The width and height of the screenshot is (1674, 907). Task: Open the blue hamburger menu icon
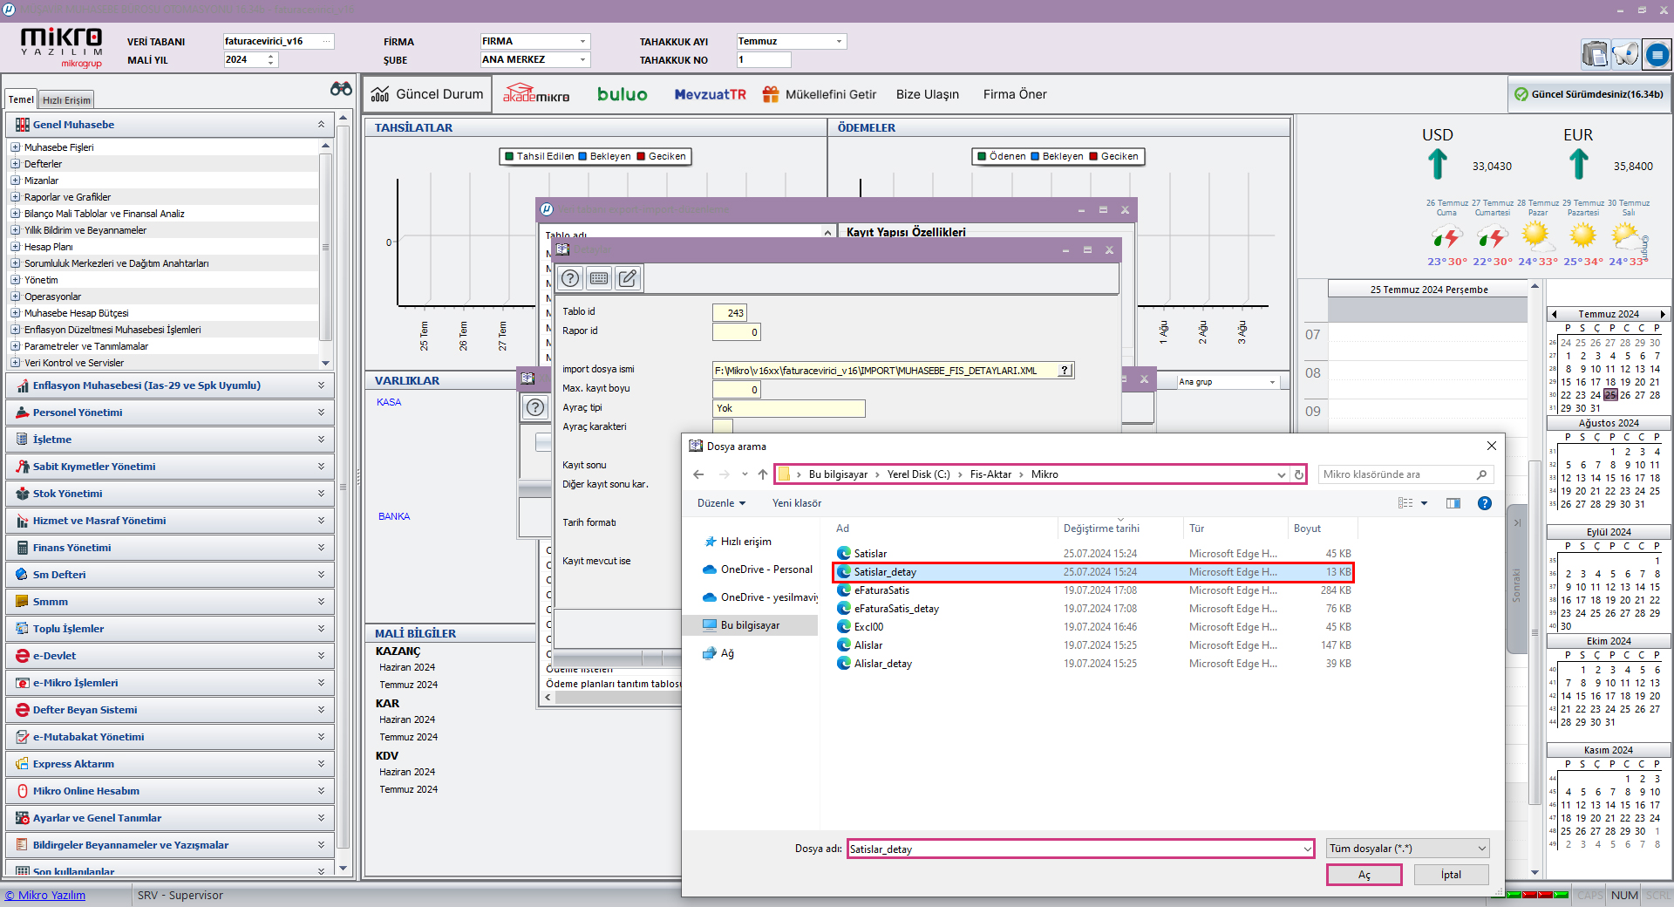tap(1657, 55)
